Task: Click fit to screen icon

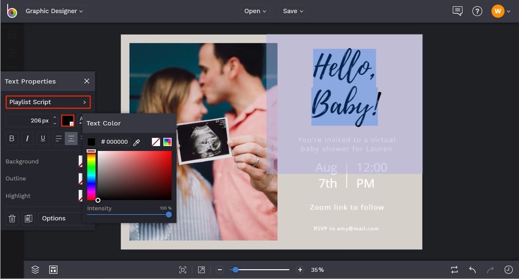Action: point(183,270)
